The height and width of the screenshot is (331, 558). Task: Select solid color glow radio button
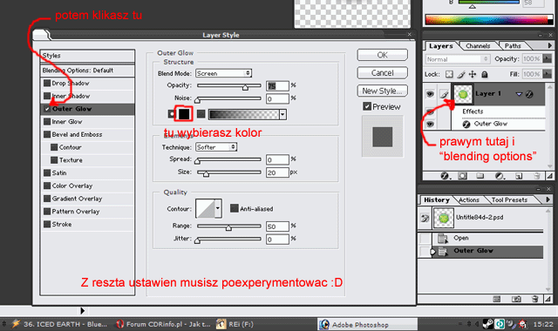click(x=171, y=114)
